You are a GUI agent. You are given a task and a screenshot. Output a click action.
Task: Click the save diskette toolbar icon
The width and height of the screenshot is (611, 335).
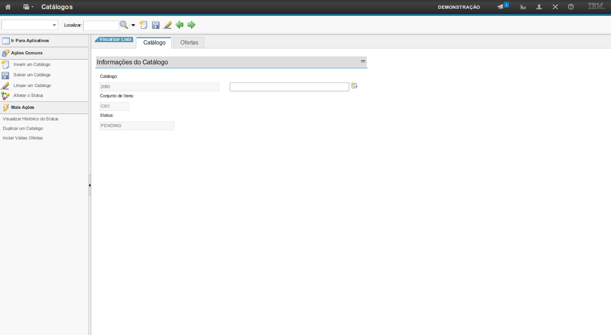[x=155, y=25]
